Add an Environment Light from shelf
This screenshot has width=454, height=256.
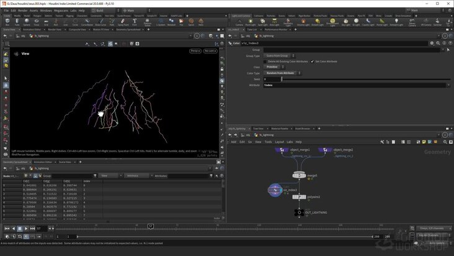tap(332, 22)
